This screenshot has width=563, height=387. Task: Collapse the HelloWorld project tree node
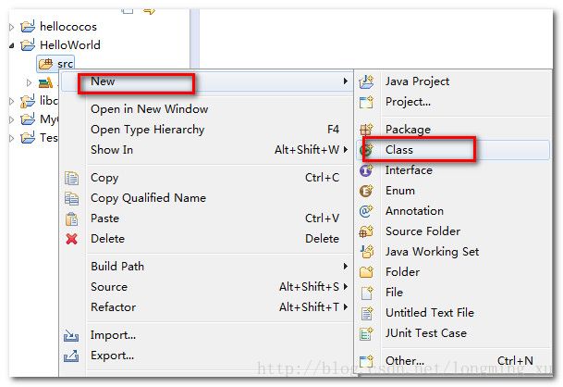(11, 45)
